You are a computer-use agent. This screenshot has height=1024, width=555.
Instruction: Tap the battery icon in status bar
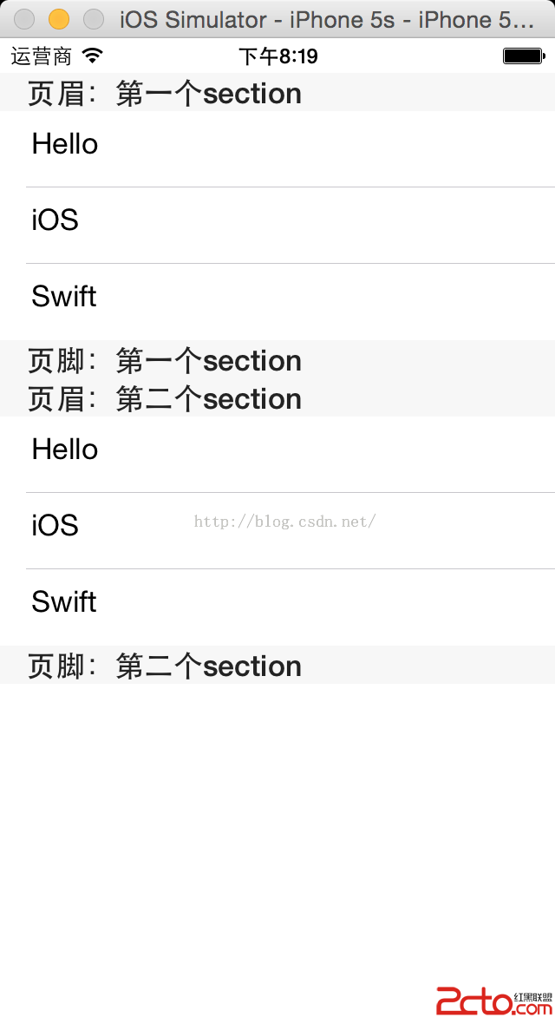coord(523,56)
